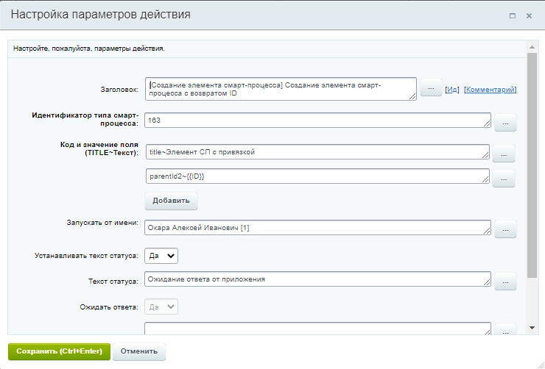Focus the smart-process type ID field containing 163
Image resolution: width=545 pixels, height=369 pixels.
pos(317,120)
